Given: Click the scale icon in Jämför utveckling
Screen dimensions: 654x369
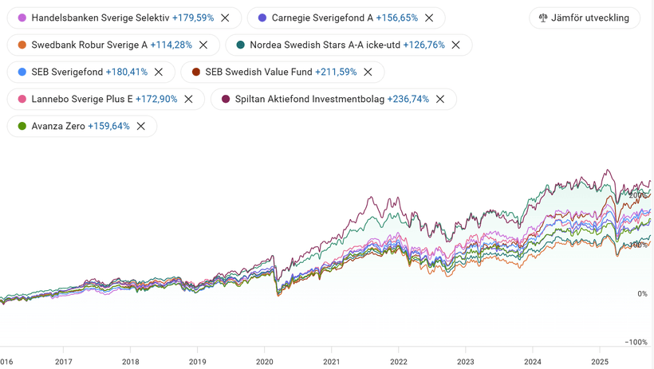Looking at the screenshot, I should (x=543, y=18).
